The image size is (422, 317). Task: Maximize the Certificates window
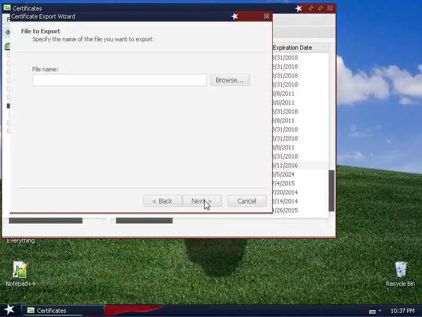(320, 8)
